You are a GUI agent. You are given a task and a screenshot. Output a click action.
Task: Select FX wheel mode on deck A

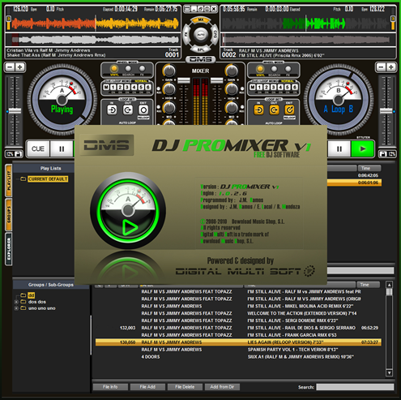click(x=142, y=68)
